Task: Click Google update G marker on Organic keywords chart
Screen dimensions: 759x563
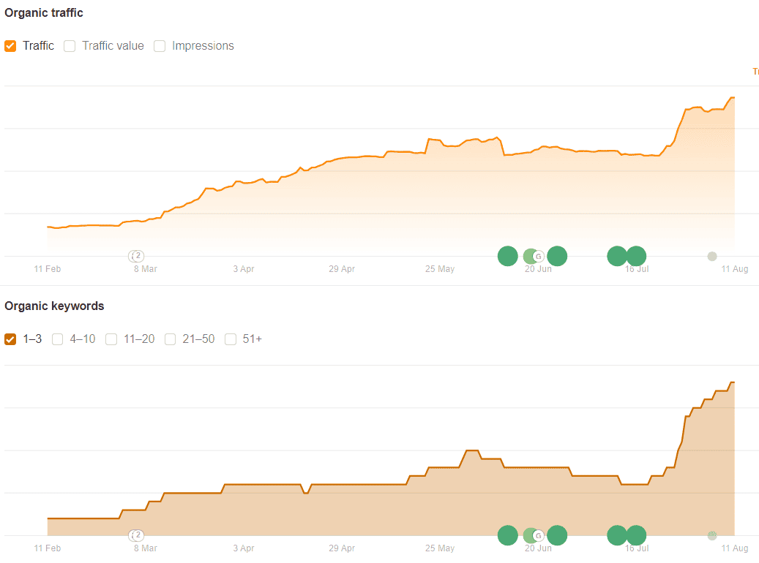Action: click(x=538, y=535)
